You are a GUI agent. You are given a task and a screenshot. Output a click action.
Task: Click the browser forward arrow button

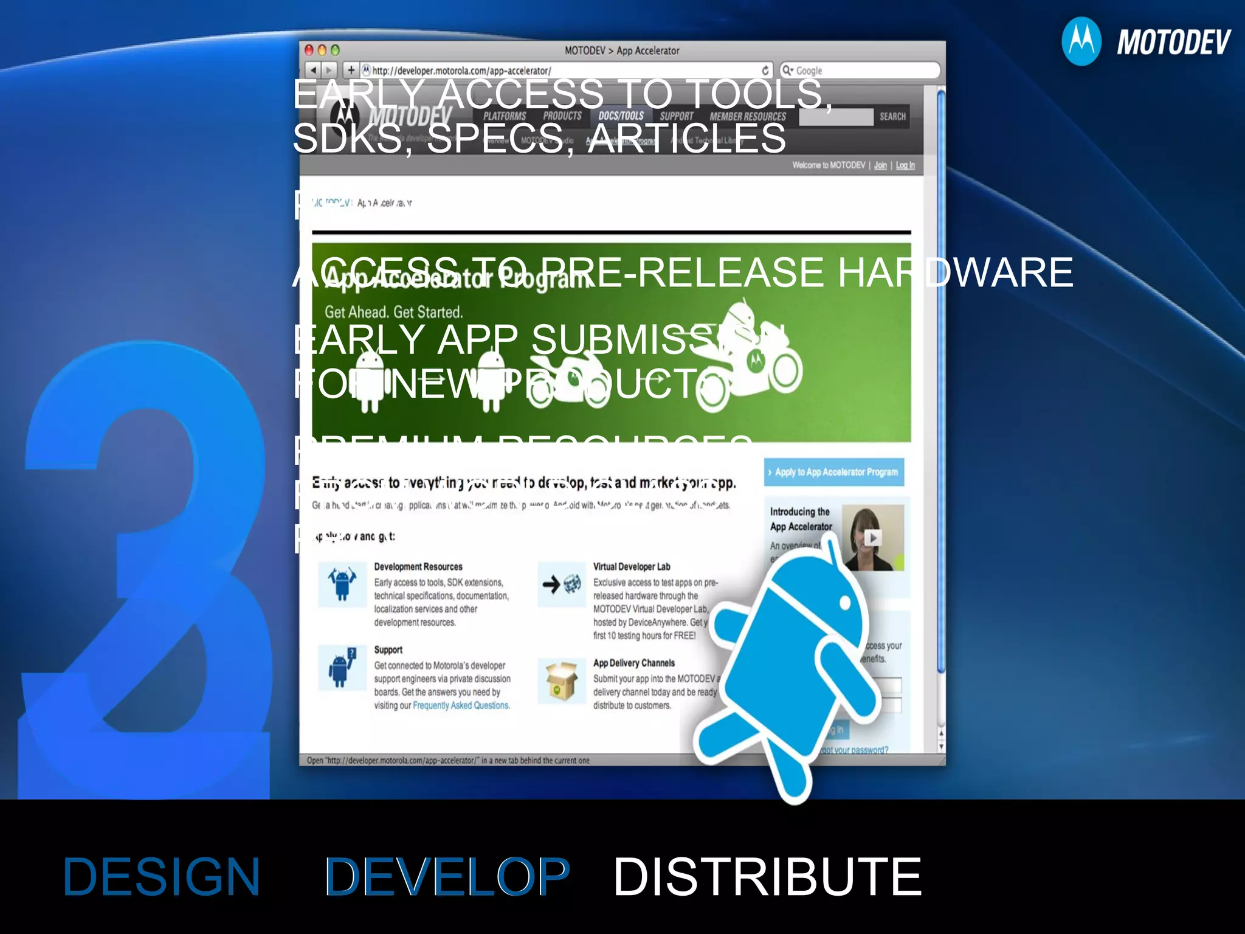click(x=328, y=71)
